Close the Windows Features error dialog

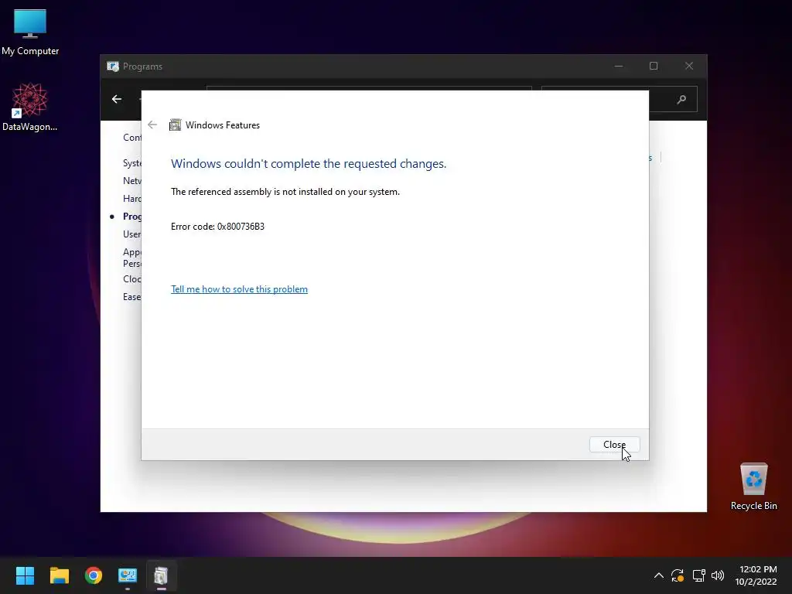pyautogui.click(x=614, y=445)
